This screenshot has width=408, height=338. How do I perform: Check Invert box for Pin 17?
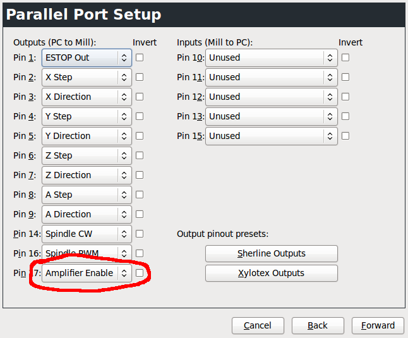point(140,273)
